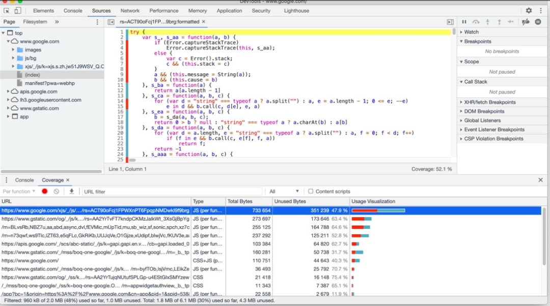Pause script execution in debugger
This screenshot has height=306, width=550.
coord(464,22)
